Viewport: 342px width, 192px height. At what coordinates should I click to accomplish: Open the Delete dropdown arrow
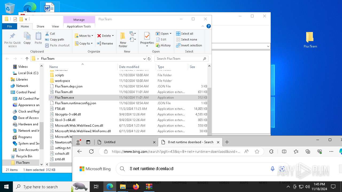click(113, 36)
